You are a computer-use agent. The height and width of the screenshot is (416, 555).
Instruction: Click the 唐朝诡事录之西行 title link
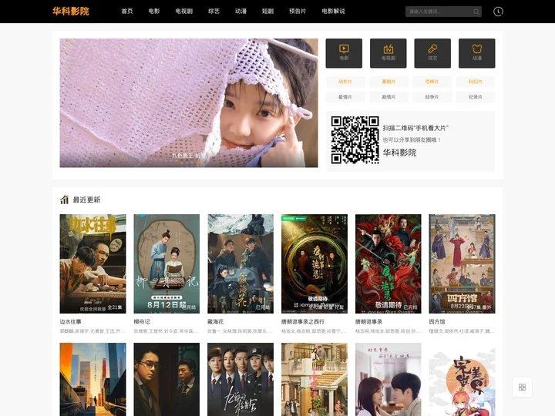303,322
